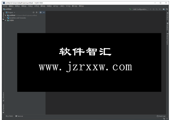Open the VCS(S) menu
Viewport: 171px width, 120px height.
(x=68, y=6)
